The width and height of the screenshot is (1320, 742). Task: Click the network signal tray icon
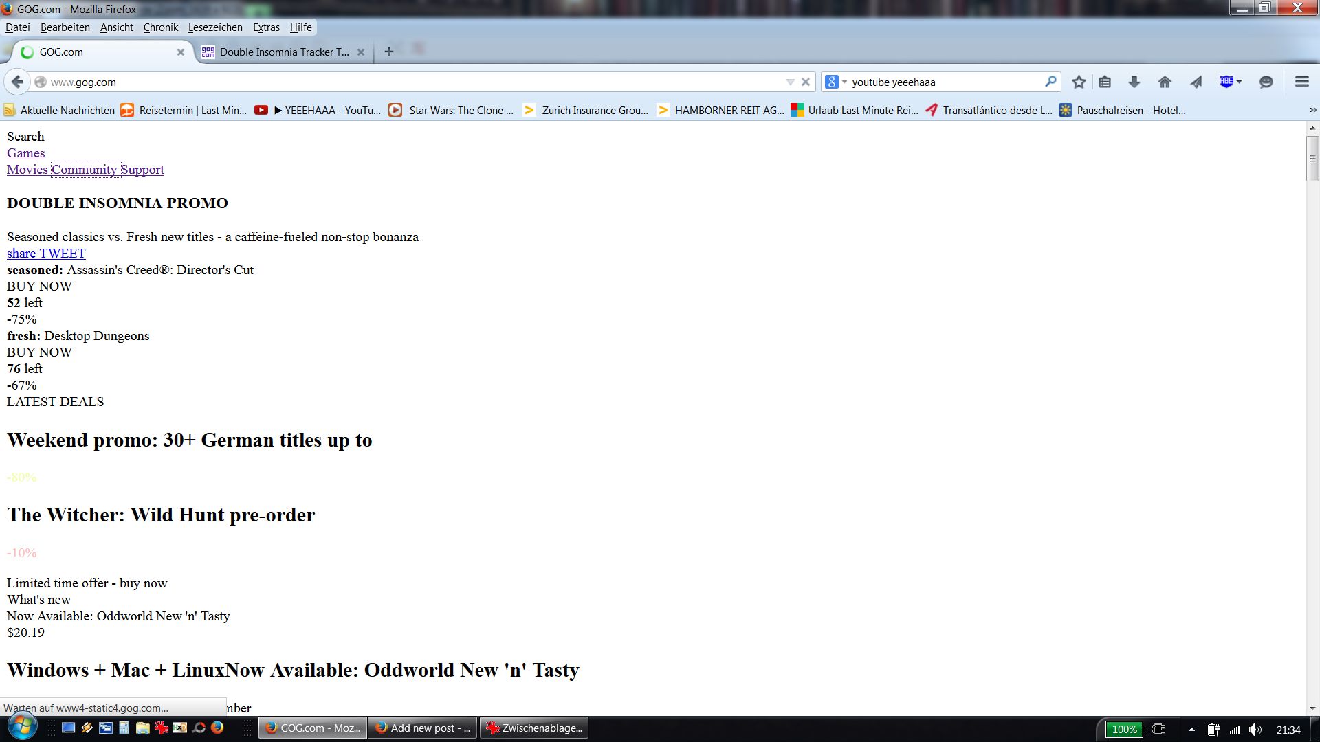click(1235, 730)
